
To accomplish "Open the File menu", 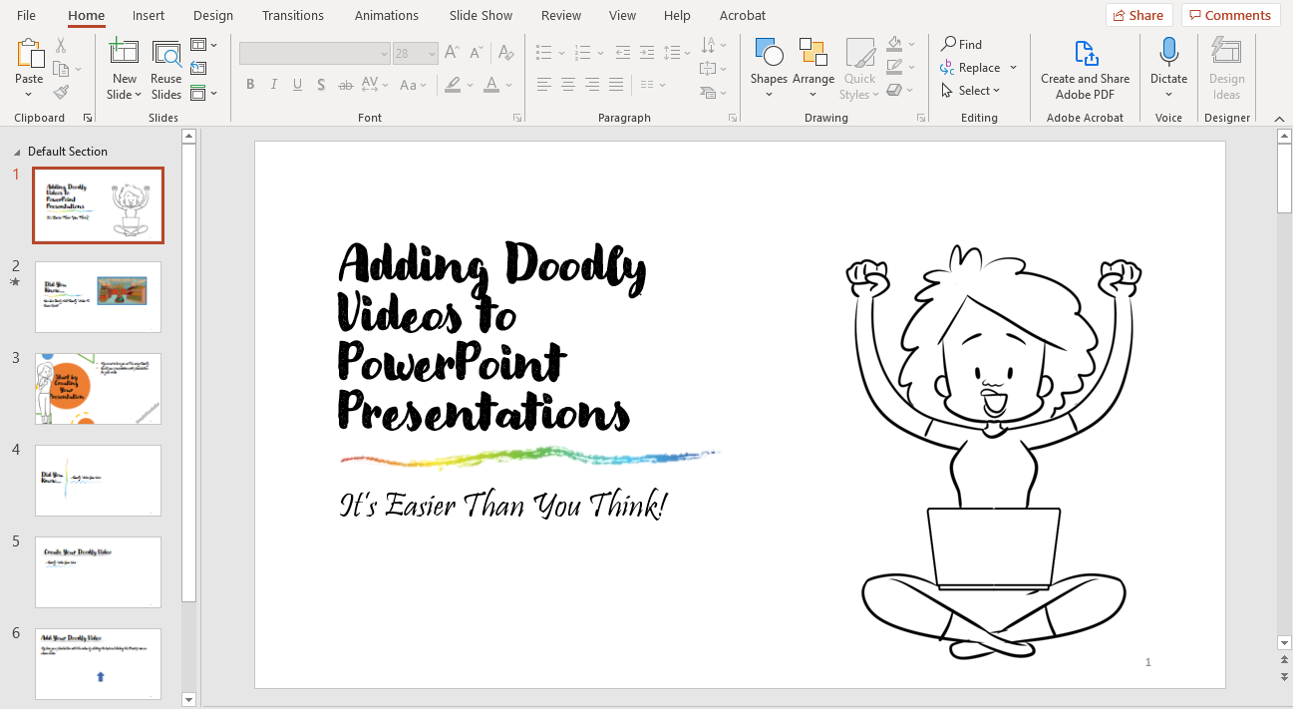I will click(26, 15).
